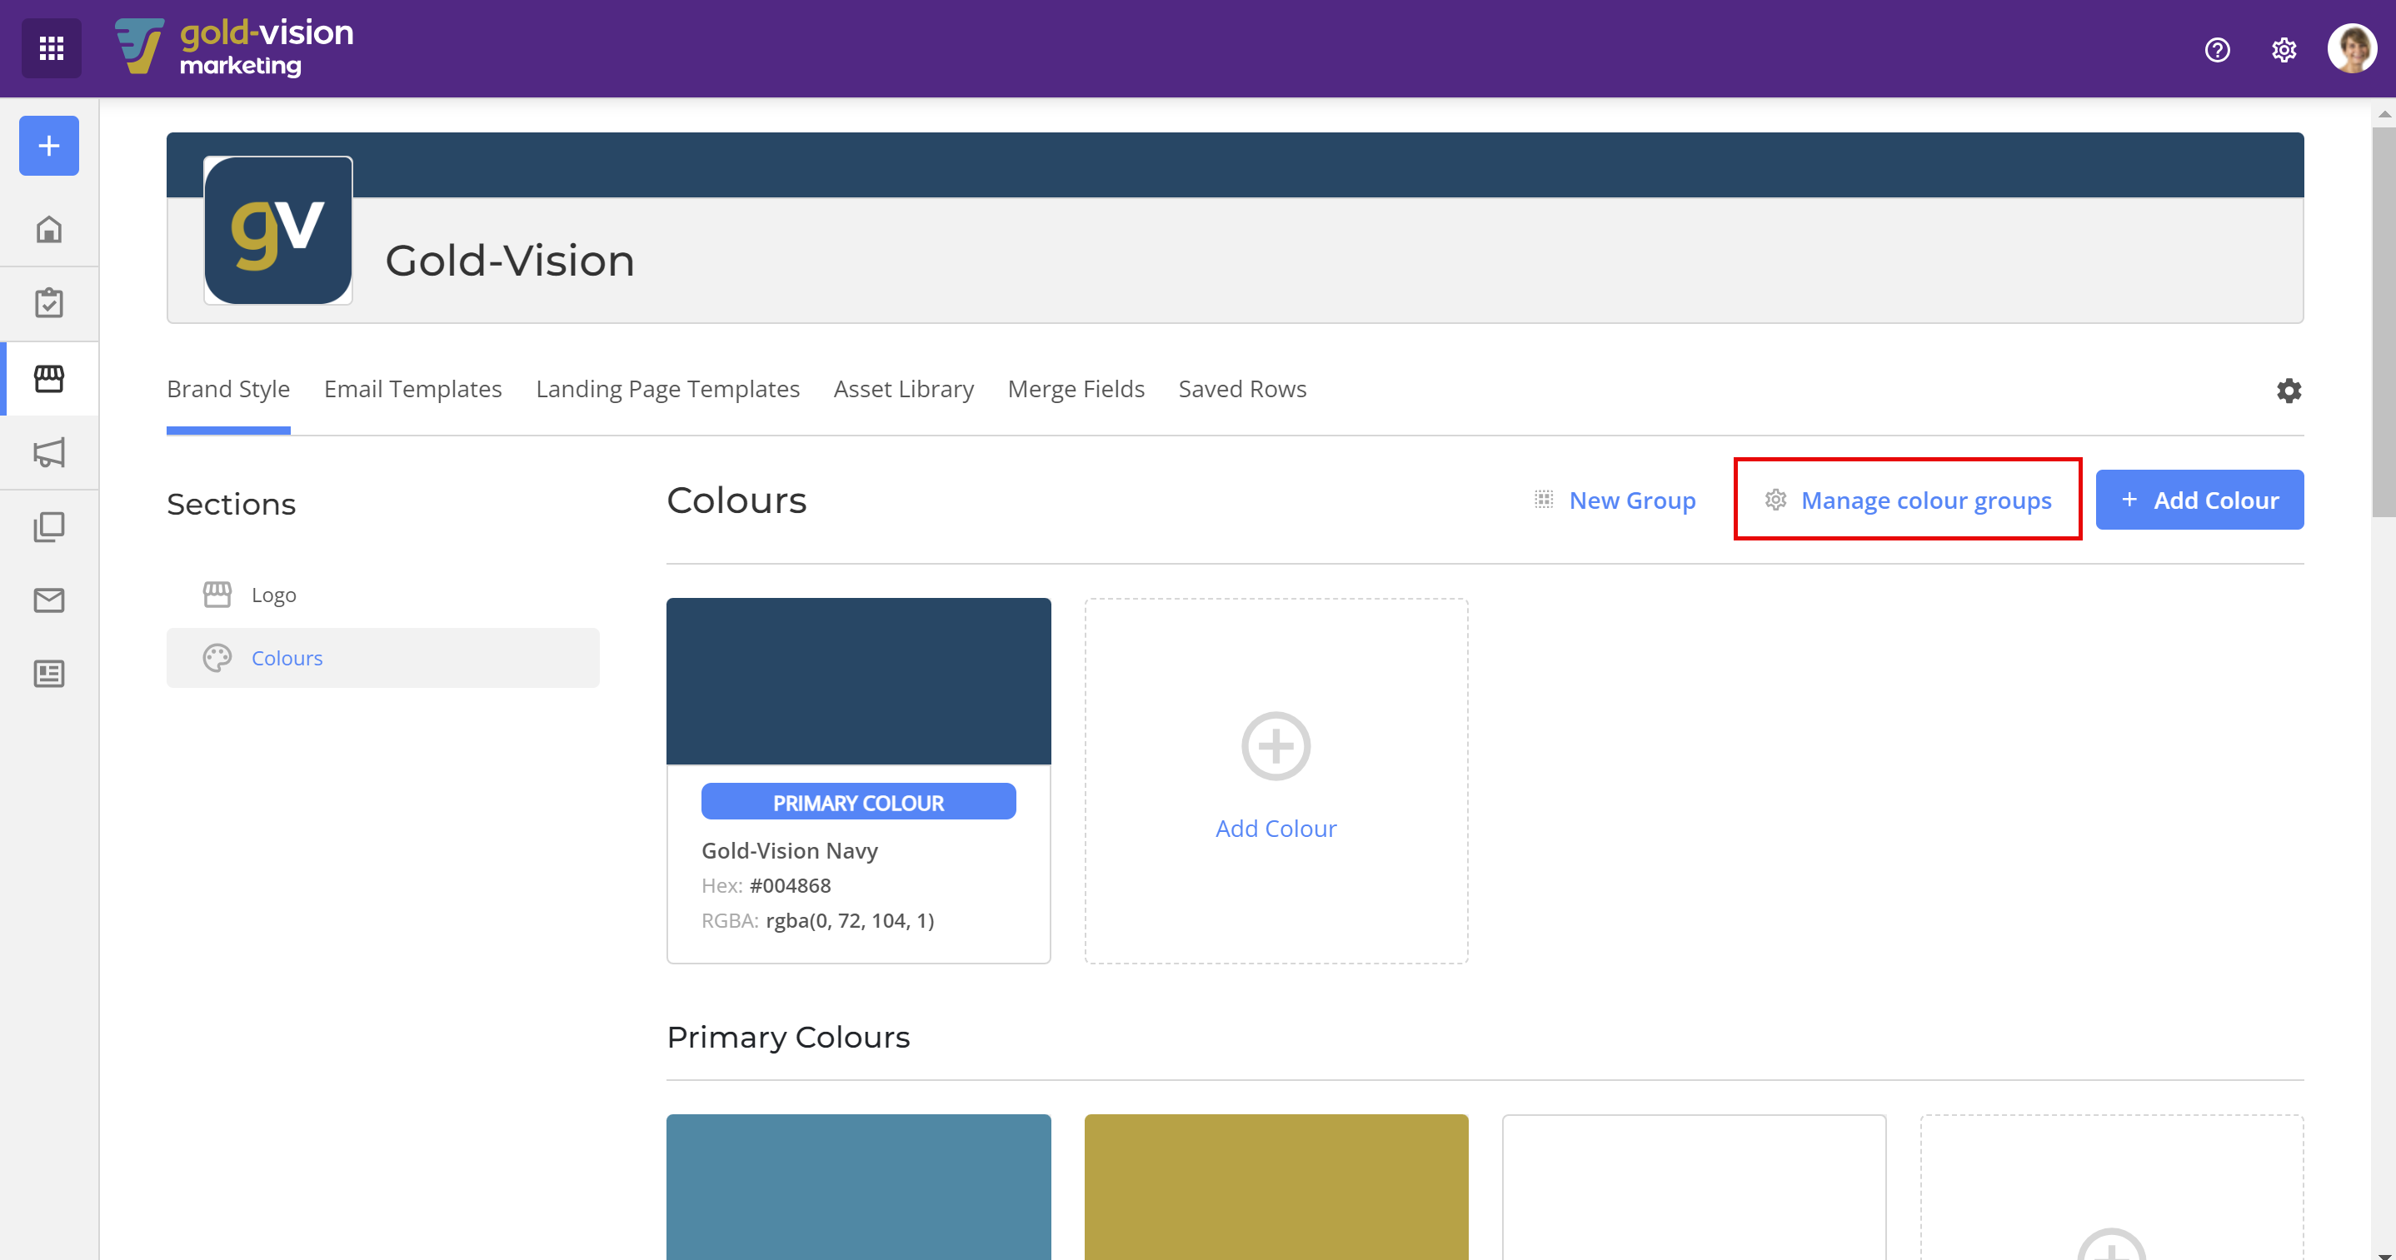Click the circled plus in the Colours card
2396x1260 pixels.
(1276, 746)
